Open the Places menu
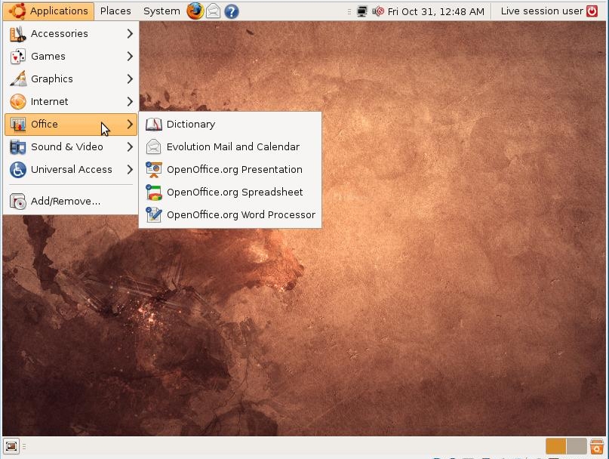The width and height of the screenshot is (609, 459). coord(115,11)
